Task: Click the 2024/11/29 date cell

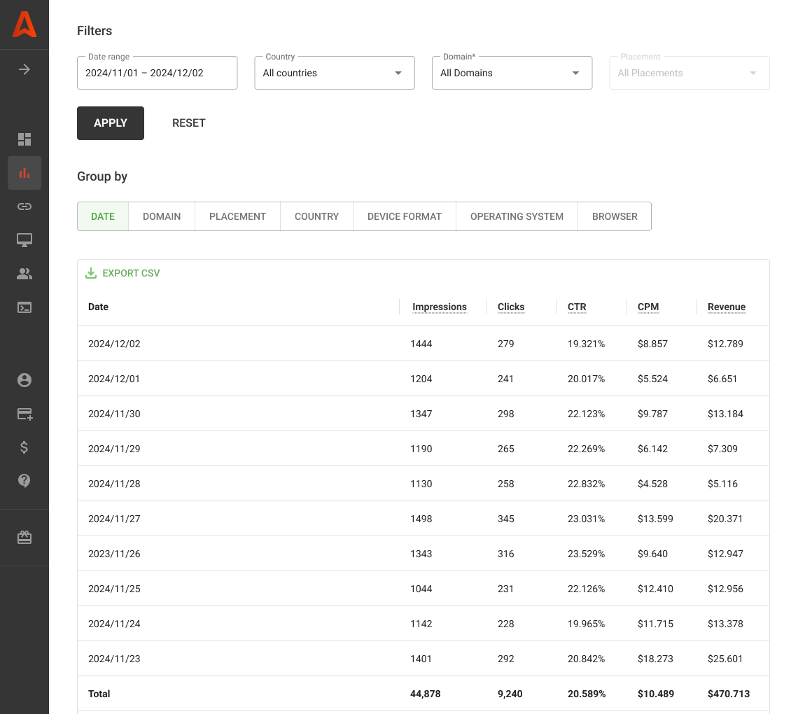Action: [114, 449]
